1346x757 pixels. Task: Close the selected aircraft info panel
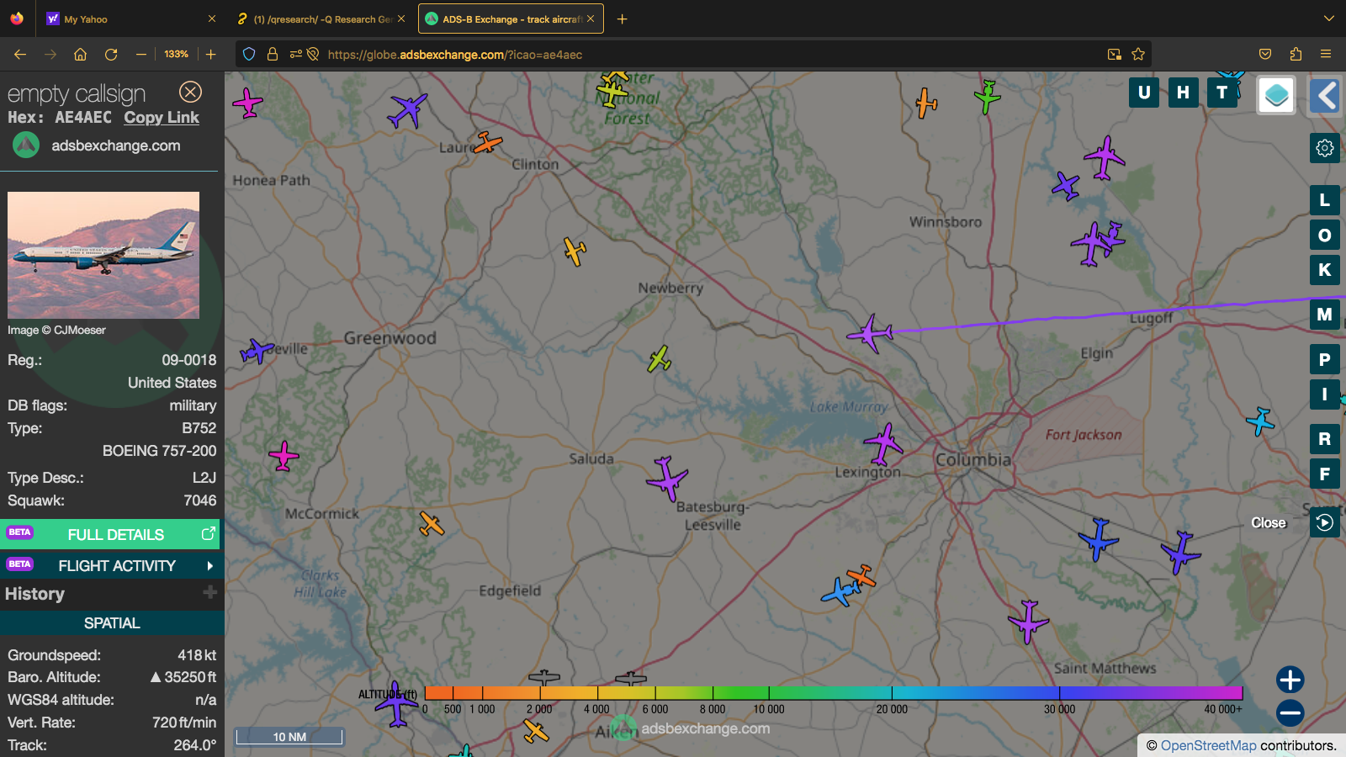point(191,92)
